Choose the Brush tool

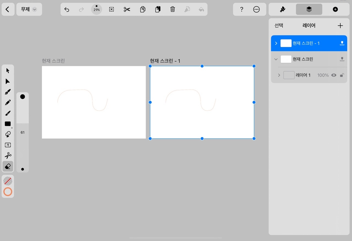point(8,113)
